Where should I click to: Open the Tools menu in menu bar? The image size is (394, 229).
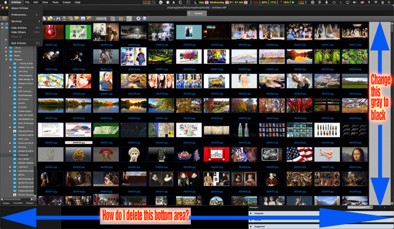click(55, 2)
